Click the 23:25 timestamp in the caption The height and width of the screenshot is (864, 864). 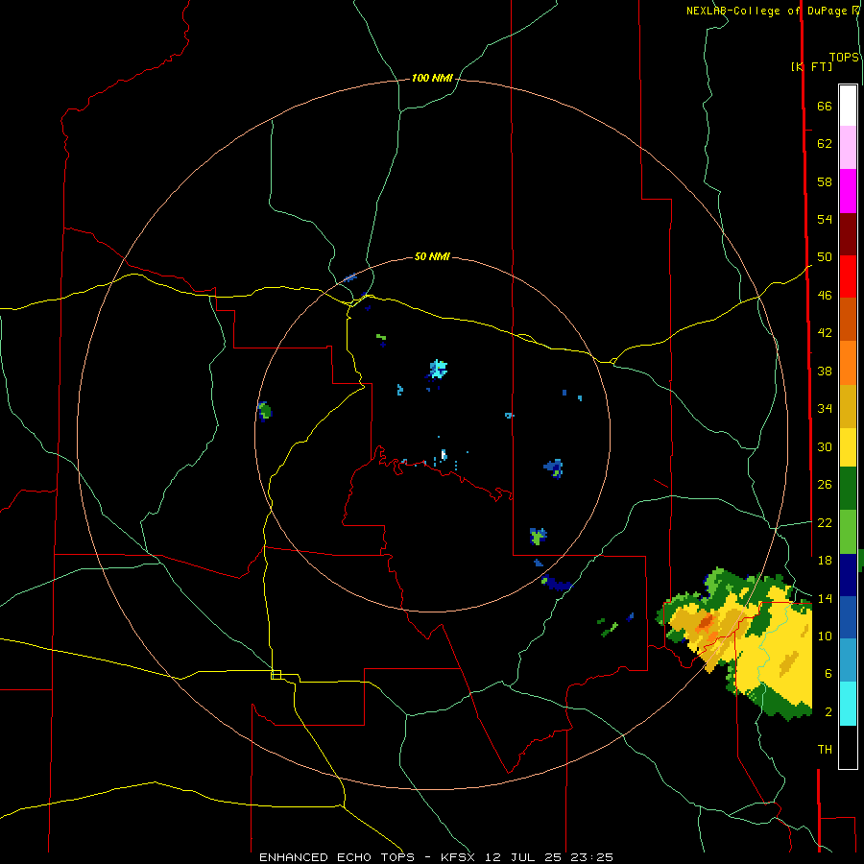tap(592, 857)
